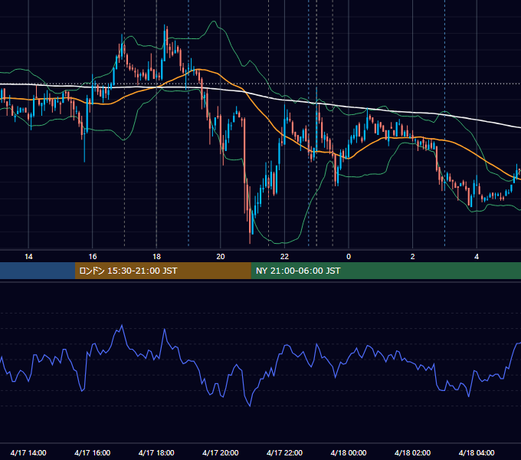Image resolution: width=521 pixels, height=460 pixels.
Task: Click the 4/18 02:00 date label
Action: [x=412, y=452]
